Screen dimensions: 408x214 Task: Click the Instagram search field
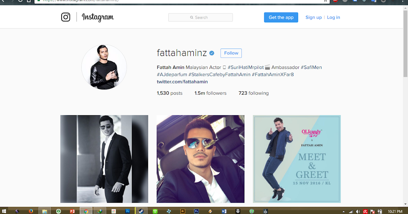tap(201, 17)
